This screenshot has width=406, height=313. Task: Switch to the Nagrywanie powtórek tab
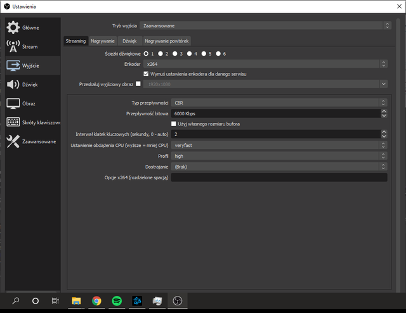[x=167, y=41]
